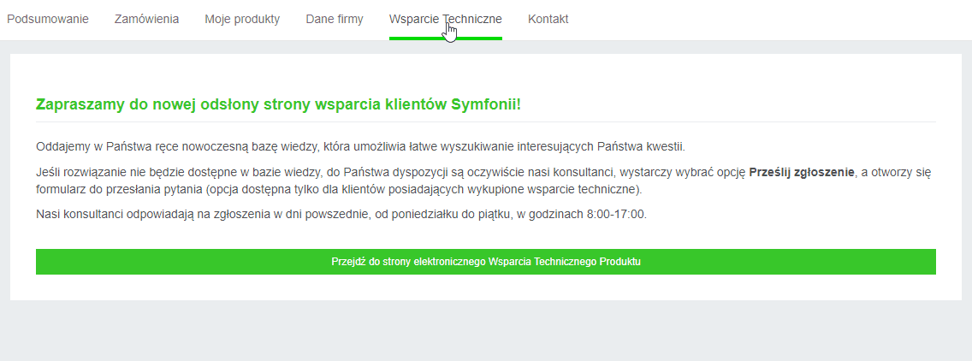Click the 8:00-17:00 working hours text
Screen dimensions: 972x361
[x=615, y=215]
